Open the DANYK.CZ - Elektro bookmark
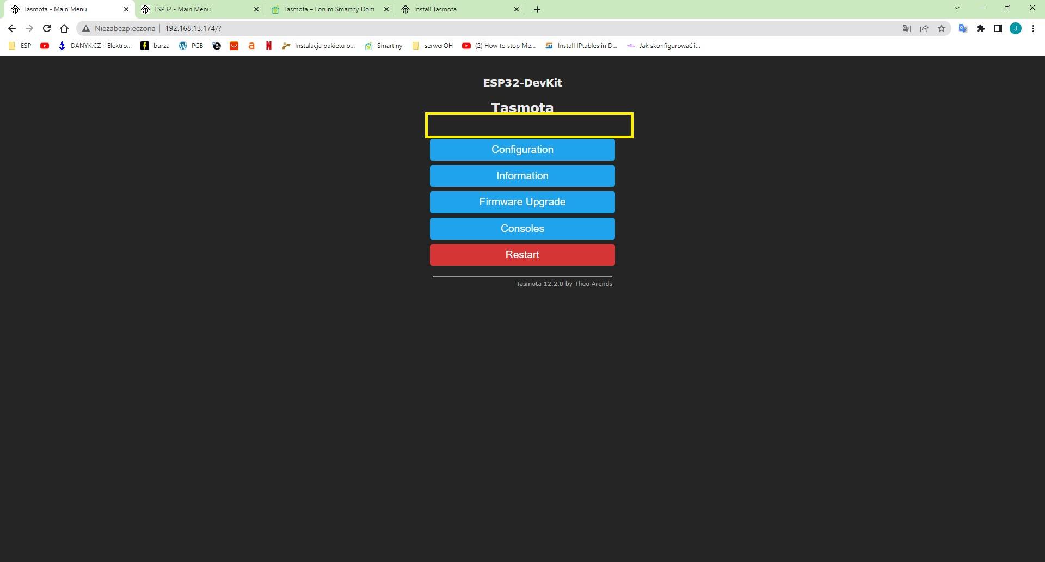Image resolution: width=1045 pixels, height=562 pixels. click(95, 46)
